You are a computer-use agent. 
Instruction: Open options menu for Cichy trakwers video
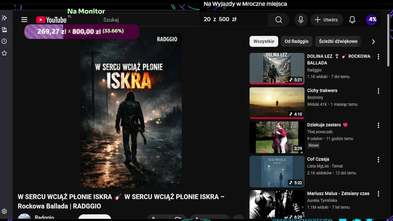[x=378, y=91]
